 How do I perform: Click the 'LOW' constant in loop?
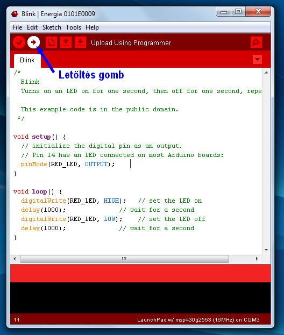point(109,219)
